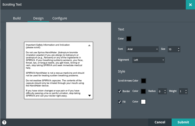Close the Scrolling Text dialog
Screen dimensions: 195x126
tap(190, 5)
